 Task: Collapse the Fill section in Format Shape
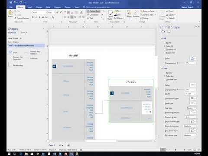(x=162, y=38)
